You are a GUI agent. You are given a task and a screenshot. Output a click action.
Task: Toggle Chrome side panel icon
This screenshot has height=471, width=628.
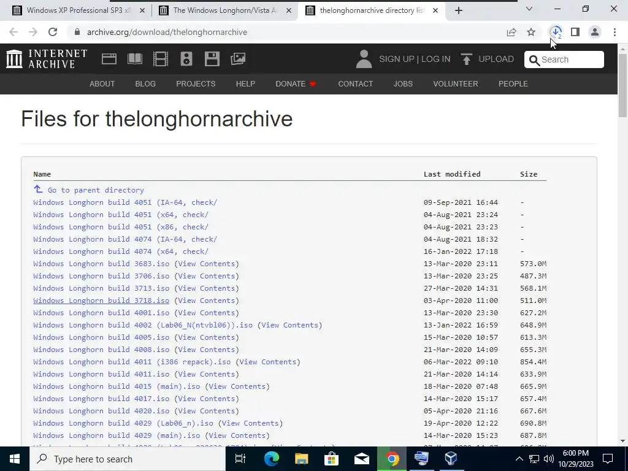[575, 32]
